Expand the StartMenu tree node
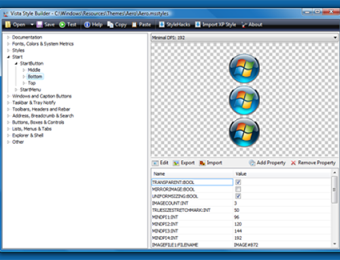The height and width of the screenshot is (260, 340). click(x=16, y=90)
